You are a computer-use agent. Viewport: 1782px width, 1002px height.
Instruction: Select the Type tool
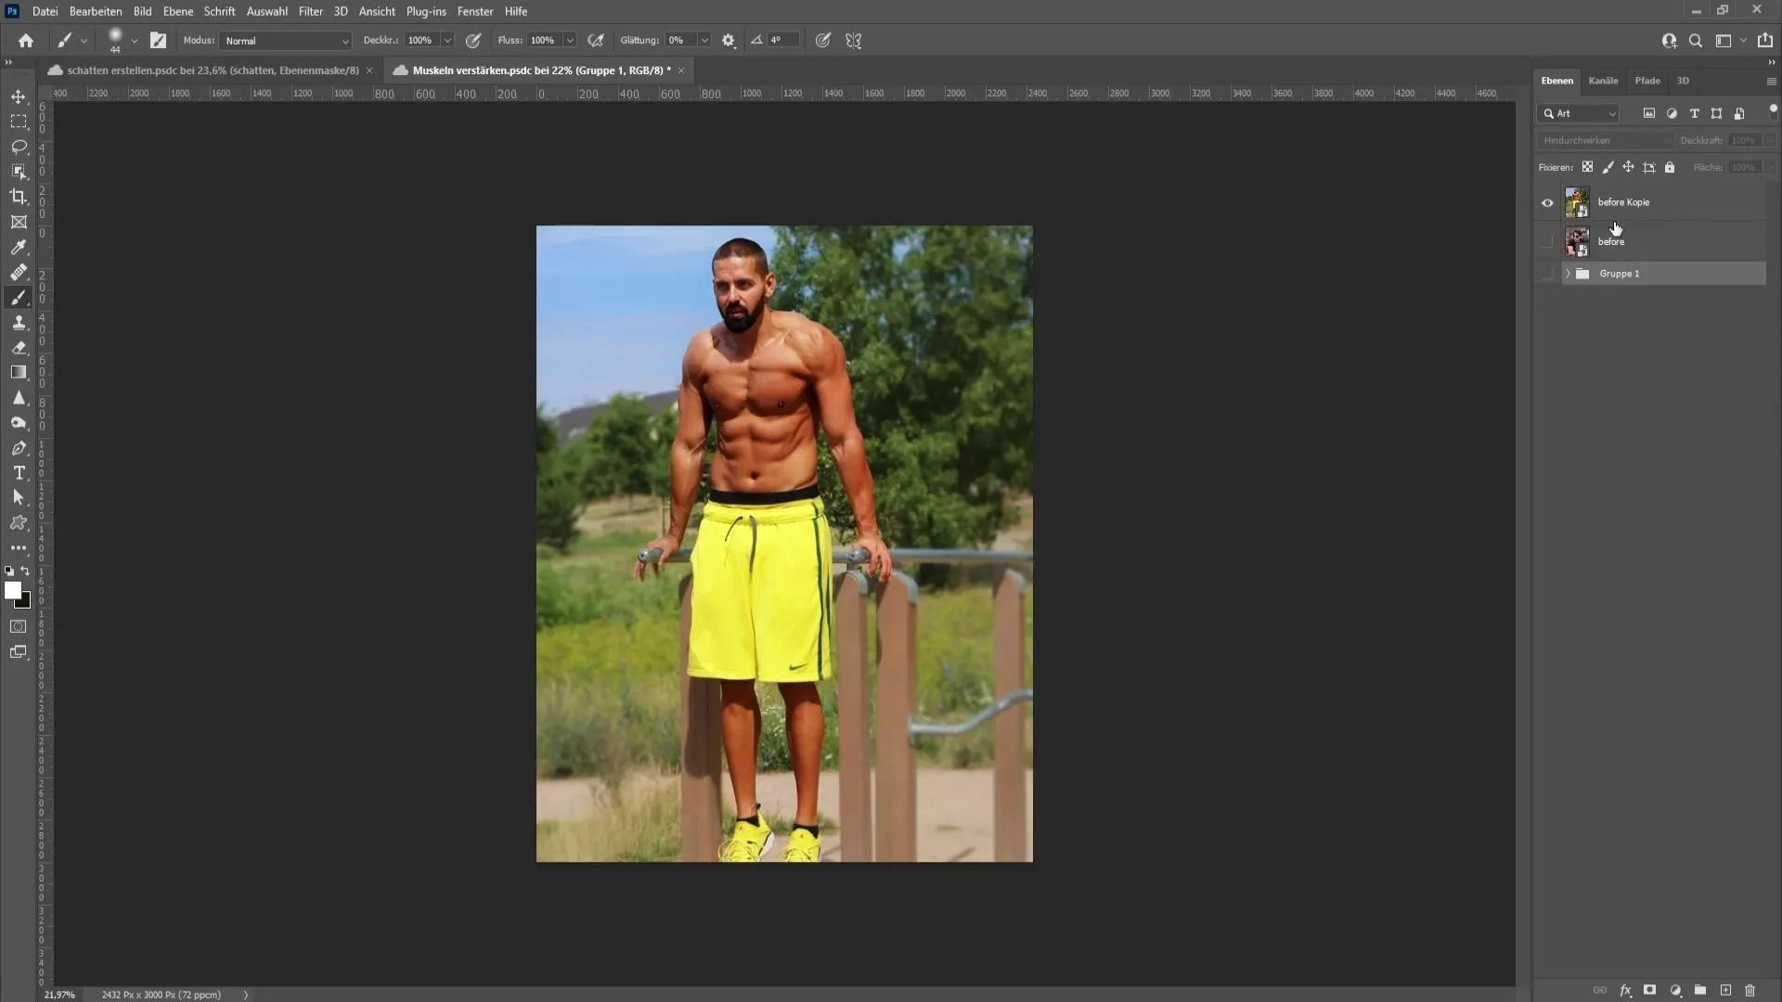tap(19, 473)
